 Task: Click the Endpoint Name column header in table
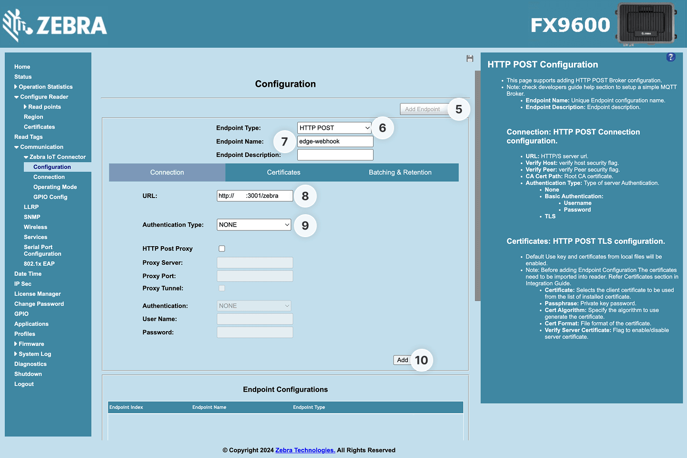209,407
